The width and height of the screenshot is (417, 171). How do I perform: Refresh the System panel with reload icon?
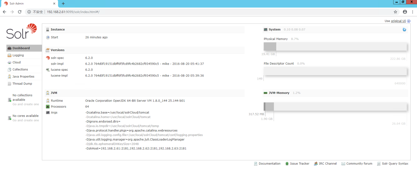(x=404, y=30)
